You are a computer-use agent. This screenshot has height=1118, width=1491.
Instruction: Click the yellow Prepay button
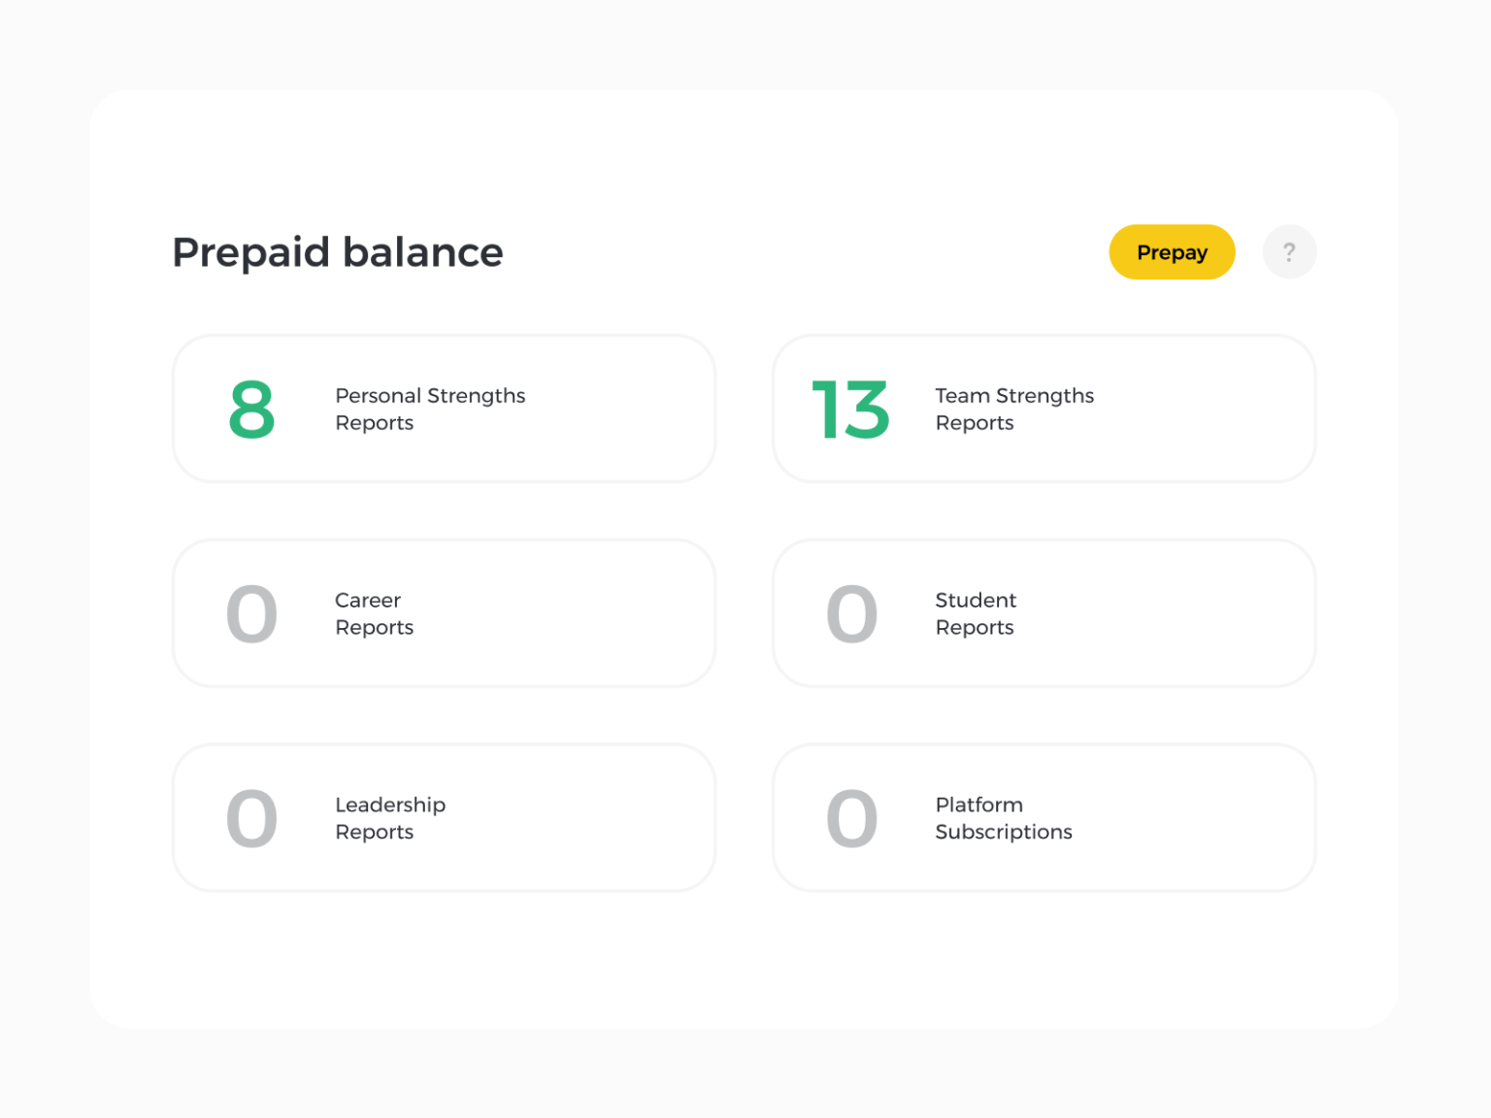(1172, 252)
